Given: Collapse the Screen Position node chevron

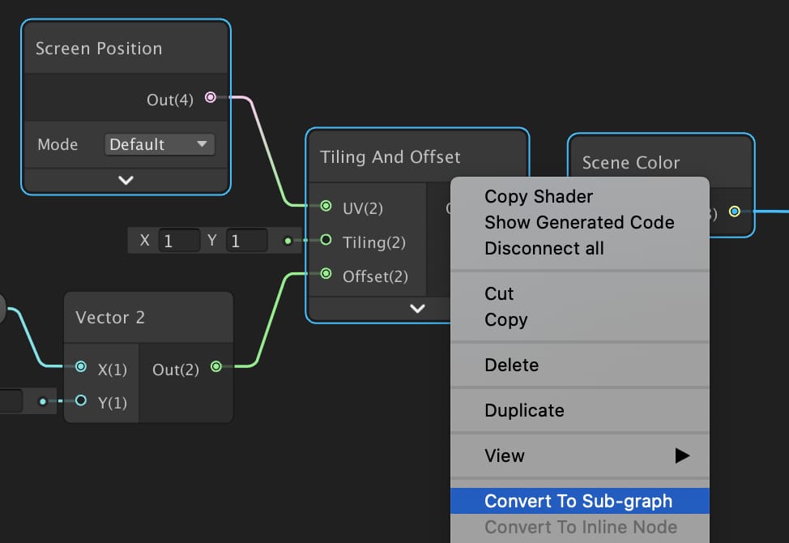Looking at the screenshot, I should click(126, 180).
